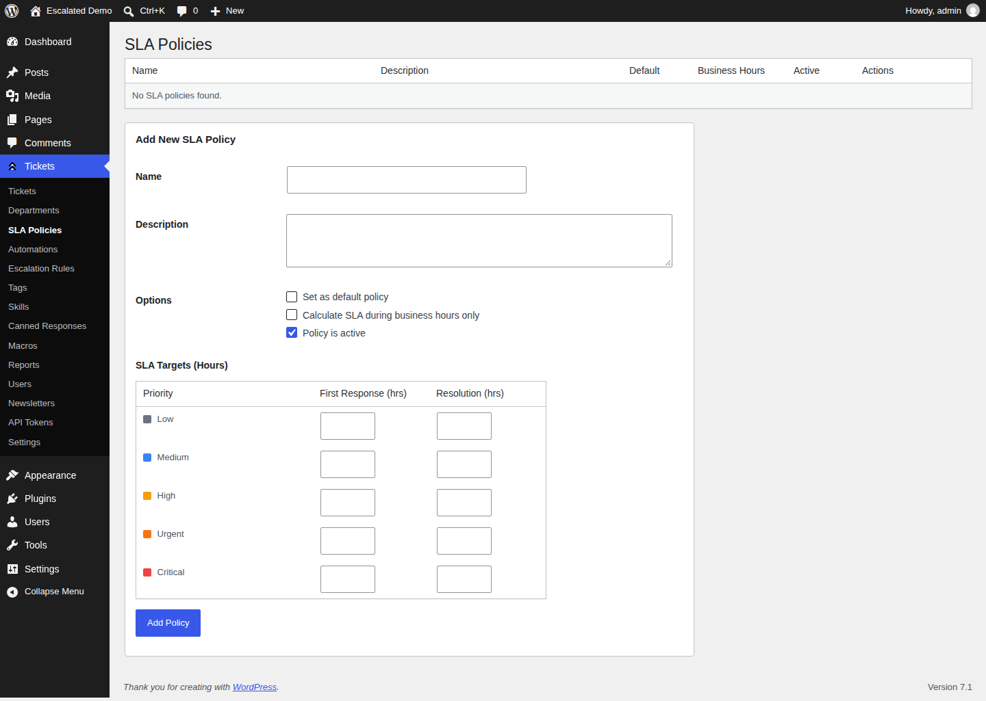This screenshot has height=701, width=986.
Task: Focus High First Response hours field
Action: [348, 503]
